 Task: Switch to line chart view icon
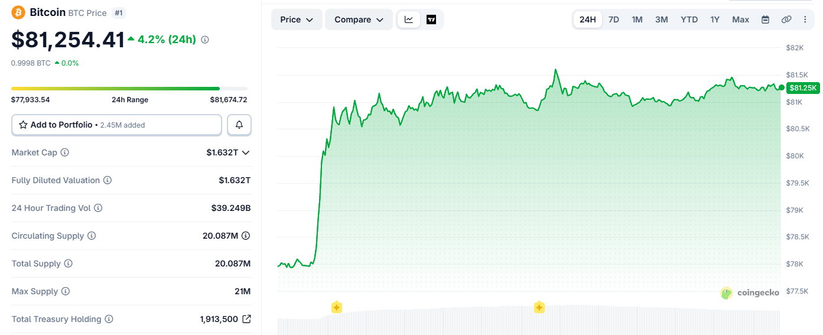coord(409,19)
